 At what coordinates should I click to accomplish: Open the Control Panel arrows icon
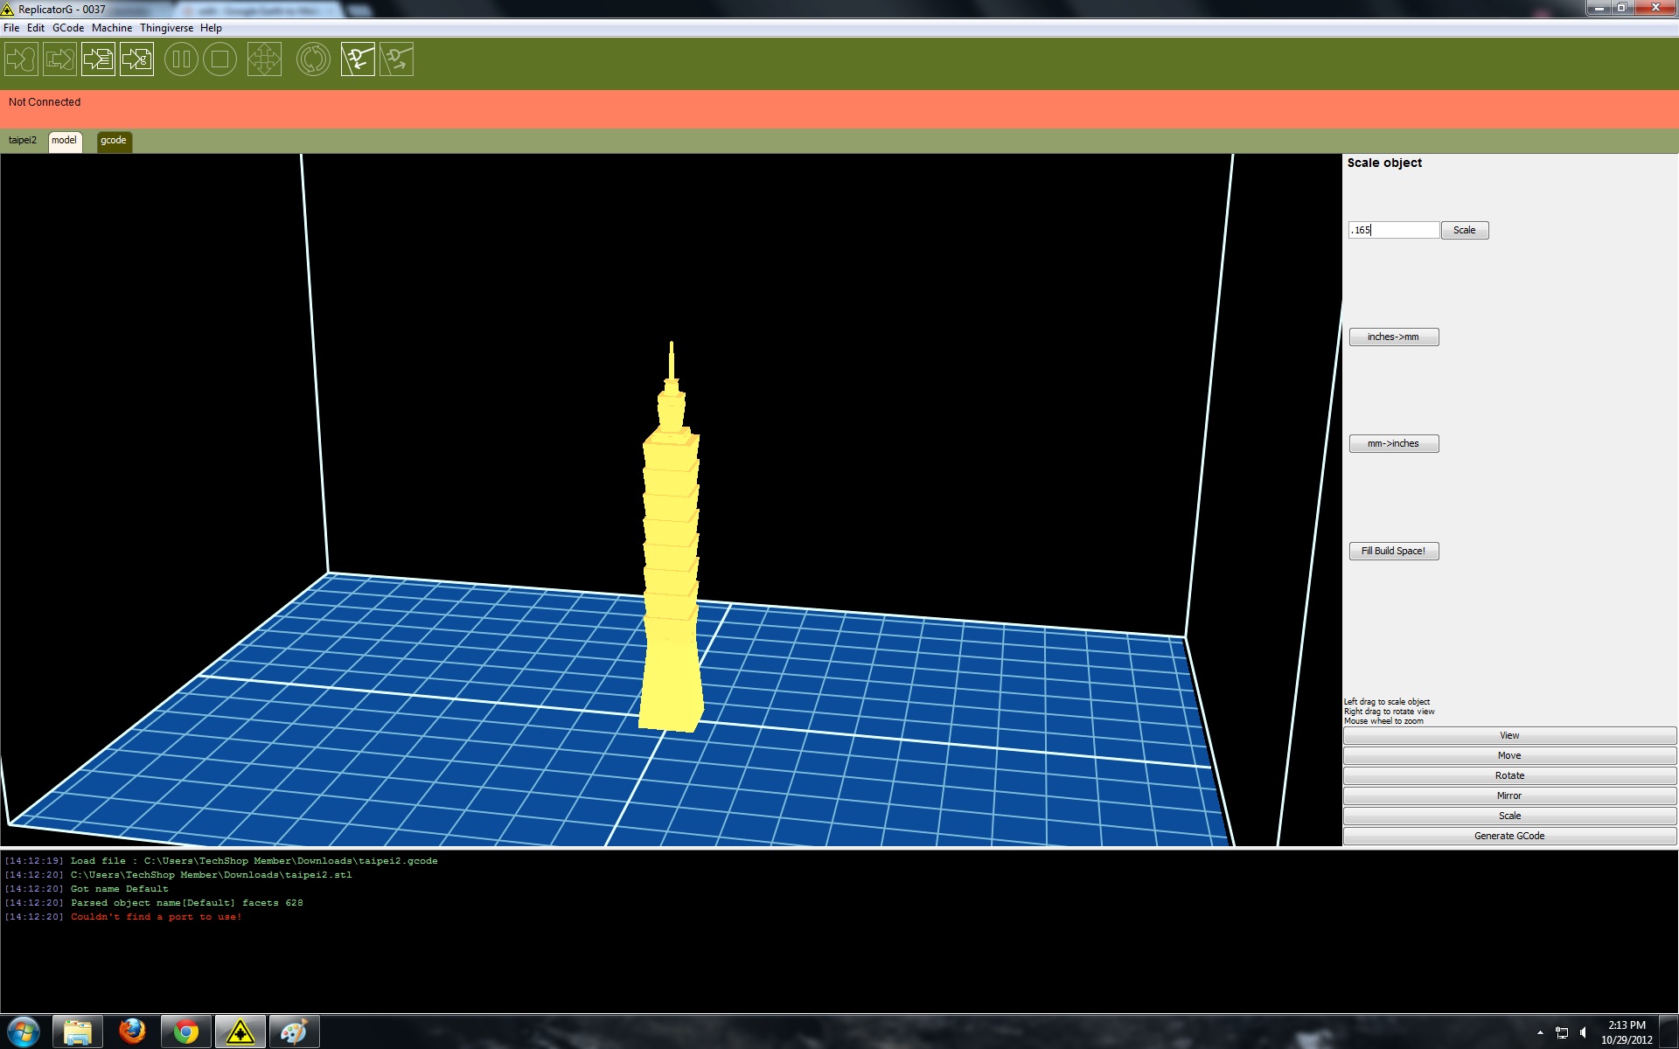tap(264, 59)
